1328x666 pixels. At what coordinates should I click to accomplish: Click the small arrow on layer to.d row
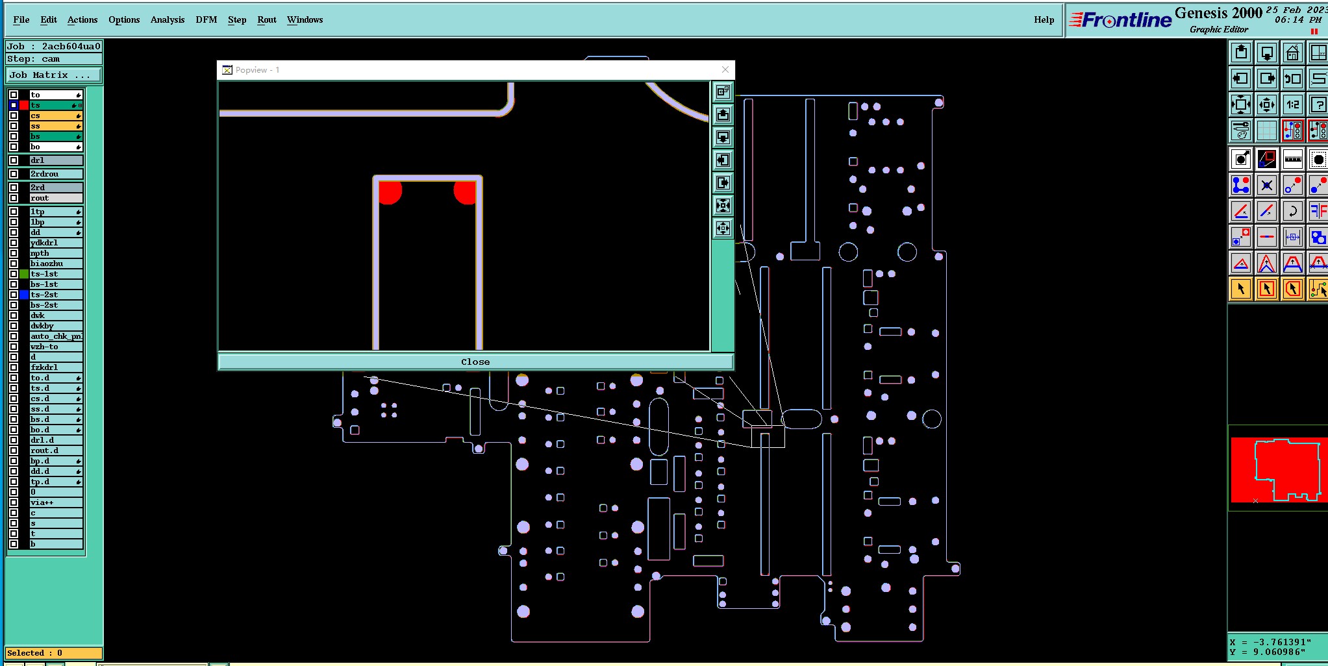coord(79,378)
